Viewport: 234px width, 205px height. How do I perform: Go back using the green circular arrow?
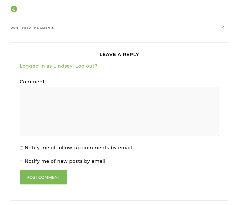click(x=14, y=9)
